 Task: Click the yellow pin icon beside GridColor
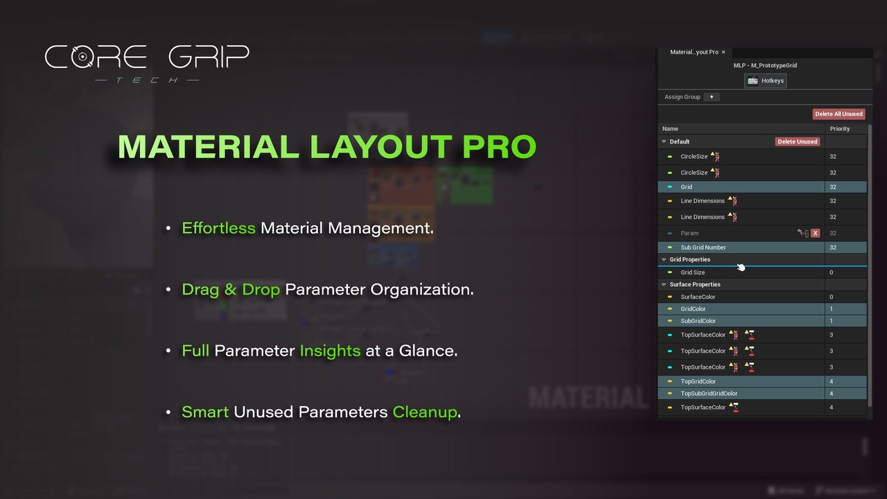click(670, 309)
